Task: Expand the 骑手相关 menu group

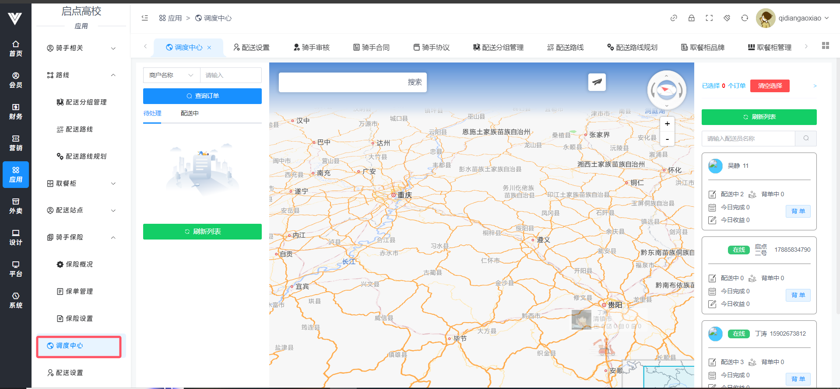Action: (81, 48)
